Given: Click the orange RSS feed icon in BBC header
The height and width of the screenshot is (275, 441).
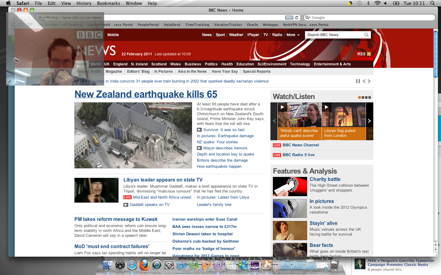Looking at the screenshot, I should coord(369,54).
